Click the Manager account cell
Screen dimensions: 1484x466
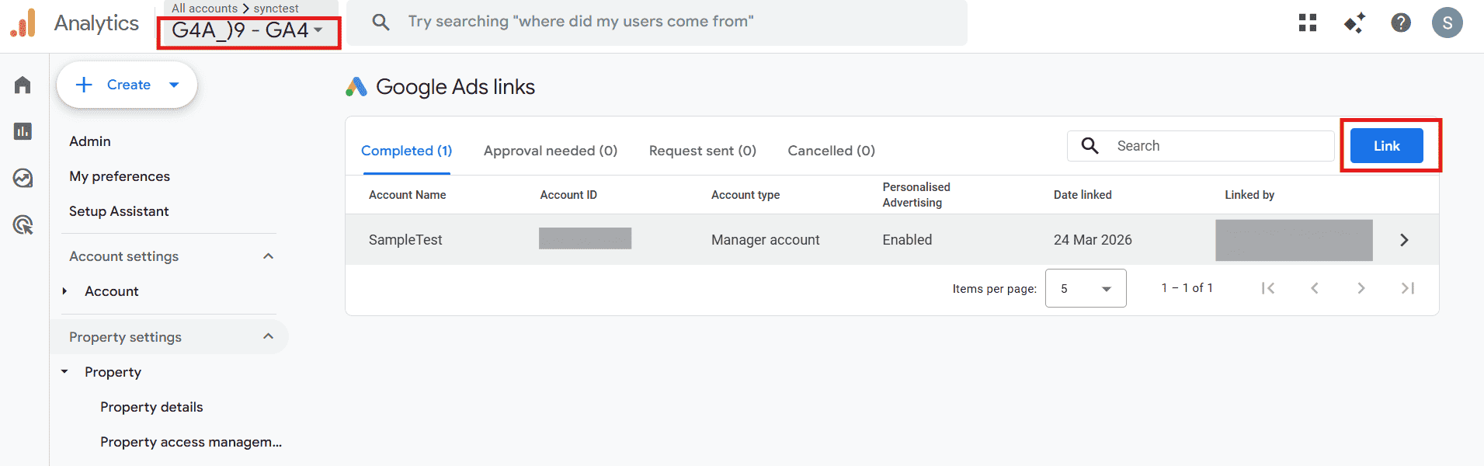tap(766, 240)
